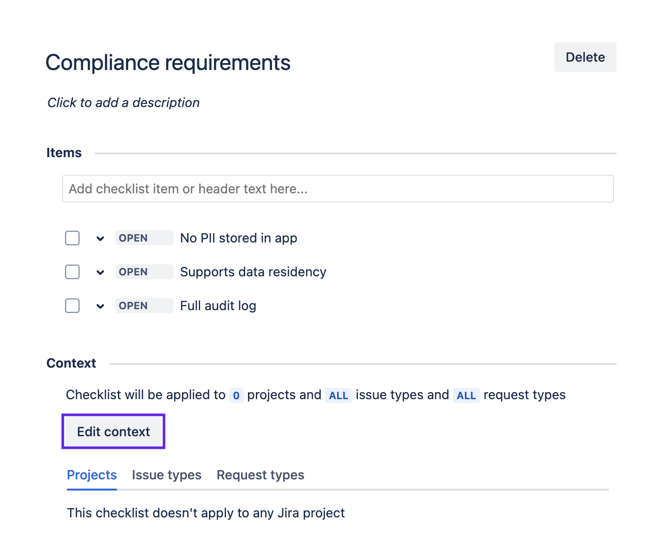Expand chevron beside "No PII stored in app"

[x=100, y=238]
